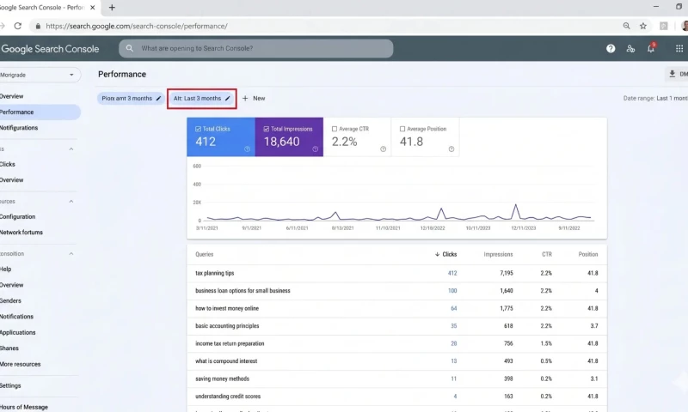Click the performance line chart
The width and height of the screenshot is (688, 412).
coord(397,195)
